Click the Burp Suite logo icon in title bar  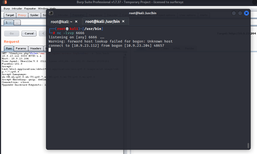5,2
